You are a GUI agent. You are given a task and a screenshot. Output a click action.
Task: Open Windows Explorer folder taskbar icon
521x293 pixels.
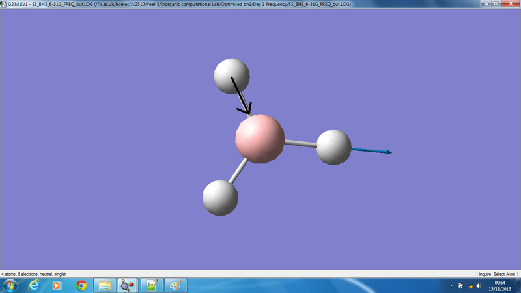pos(105,286)
